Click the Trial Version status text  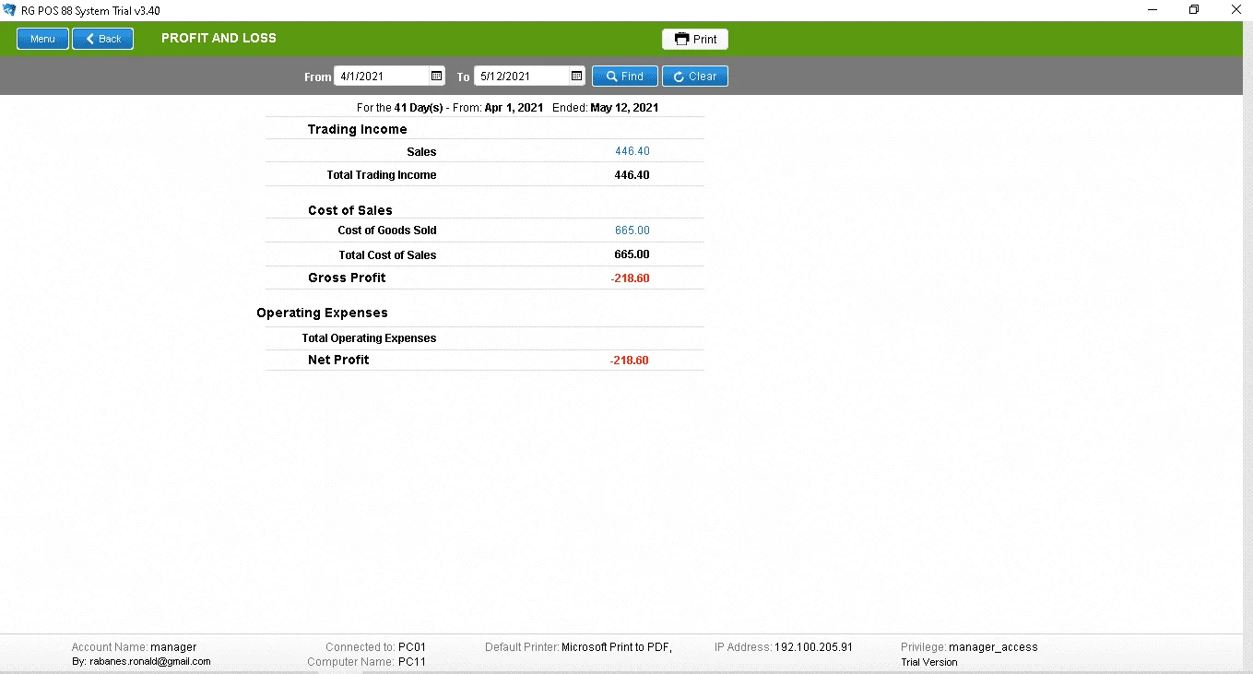tap(929, 662)
